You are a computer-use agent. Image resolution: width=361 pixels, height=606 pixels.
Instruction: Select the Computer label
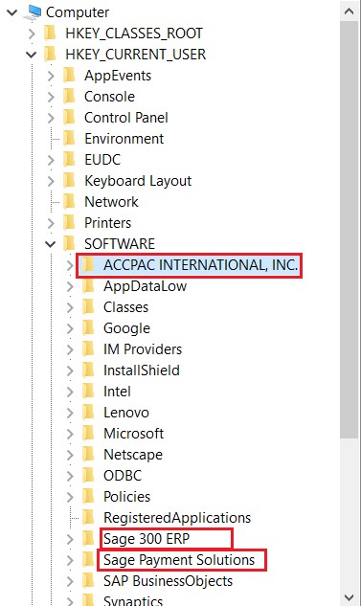pos(78,12)
